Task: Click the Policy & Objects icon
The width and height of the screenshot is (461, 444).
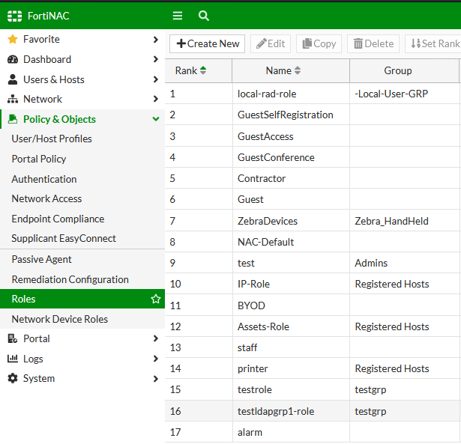Action: pos(13,119)
